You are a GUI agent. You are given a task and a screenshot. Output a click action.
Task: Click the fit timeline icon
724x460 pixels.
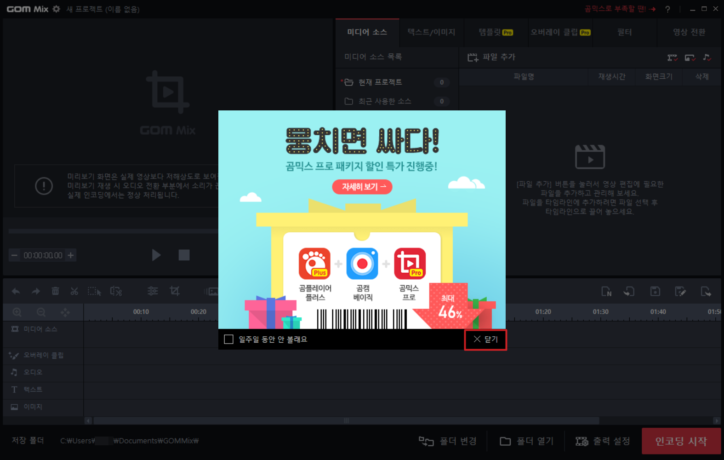(x=65, y=312)
